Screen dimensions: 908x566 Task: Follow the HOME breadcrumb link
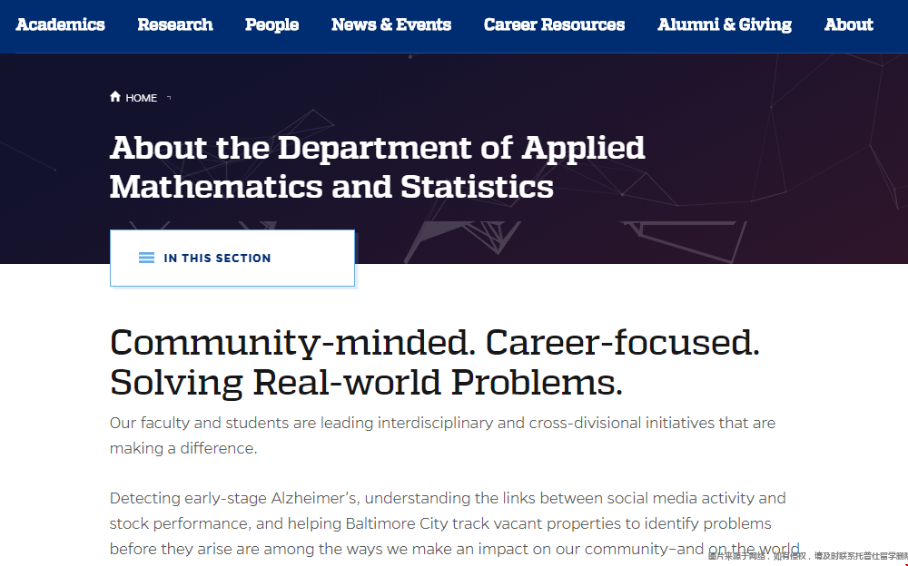tap(142, 98)
